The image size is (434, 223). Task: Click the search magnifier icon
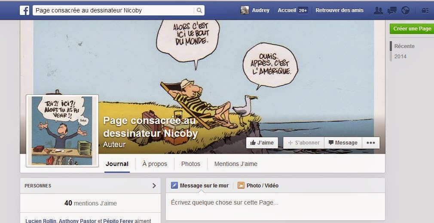pos(199,10)
